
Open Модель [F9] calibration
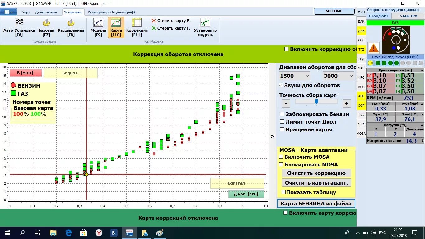98,27
